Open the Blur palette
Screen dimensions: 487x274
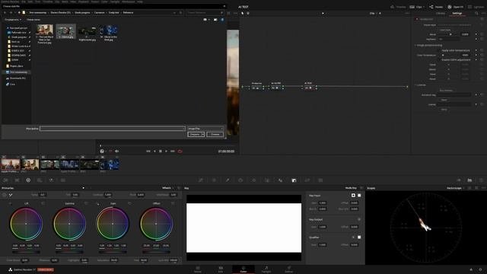point(281,180)
